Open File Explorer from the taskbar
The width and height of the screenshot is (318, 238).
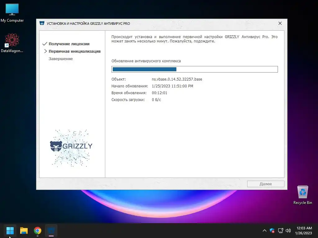coord(24,231)
